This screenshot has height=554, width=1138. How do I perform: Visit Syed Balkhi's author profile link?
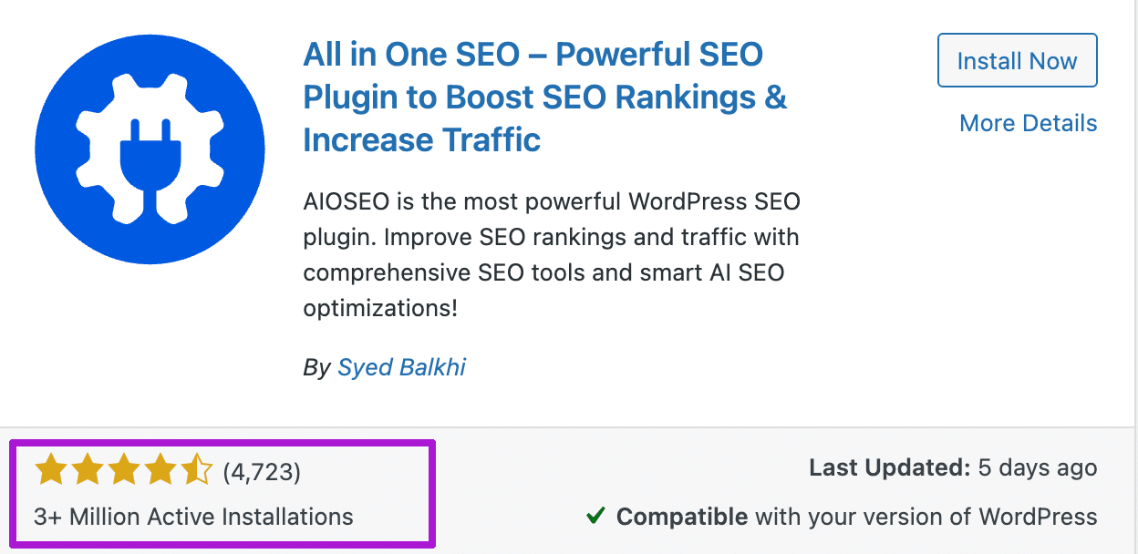pyautogui.click(x=402, y=367)
